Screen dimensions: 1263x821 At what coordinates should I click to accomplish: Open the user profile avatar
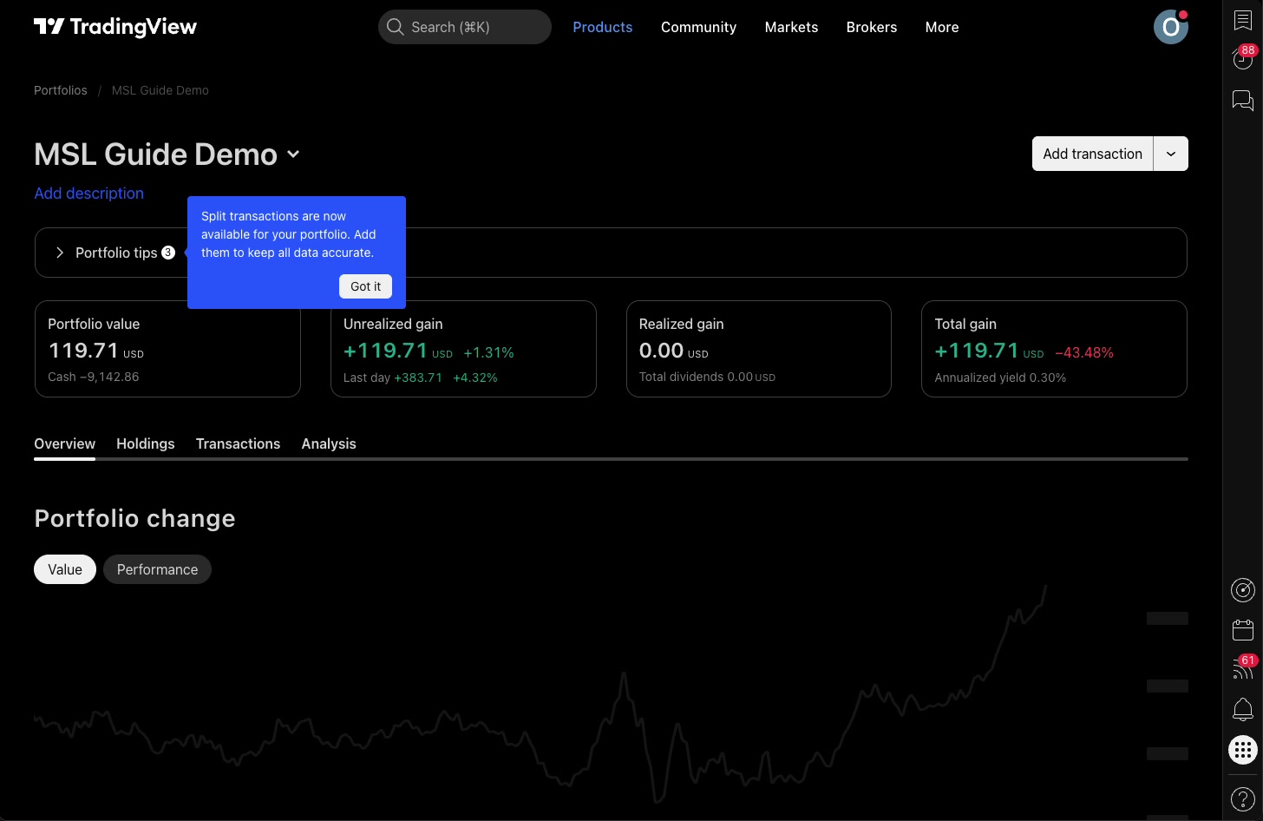(1170, 27)
